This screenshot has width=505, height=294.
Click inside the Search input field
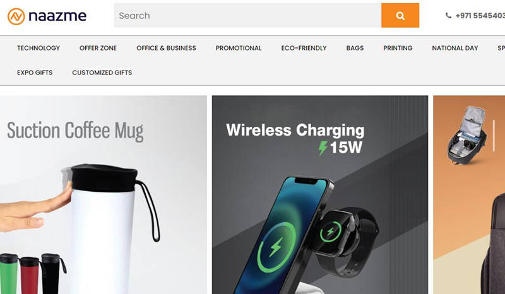247,15
